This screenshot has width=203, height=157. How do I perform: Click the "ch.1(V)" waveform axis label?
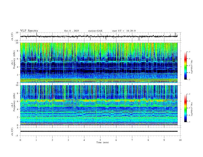click(x=12, y=36)
